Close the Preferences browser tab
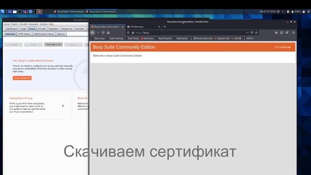 [159, 27]
